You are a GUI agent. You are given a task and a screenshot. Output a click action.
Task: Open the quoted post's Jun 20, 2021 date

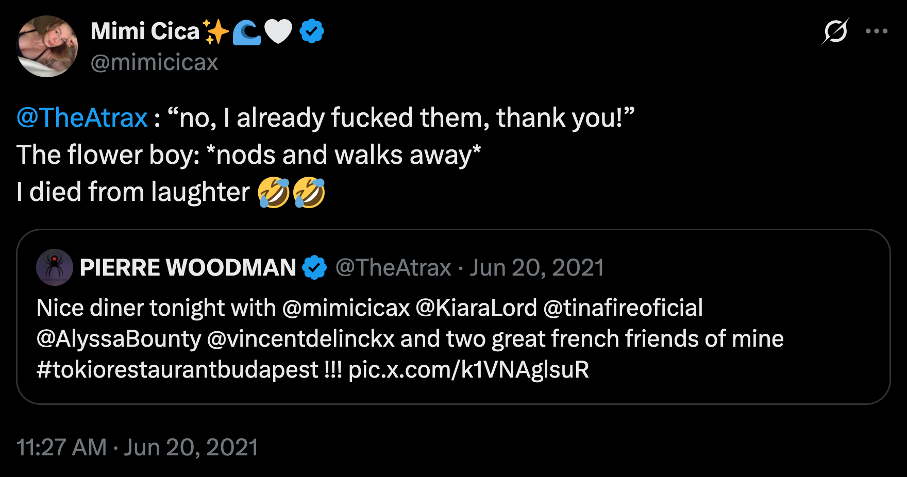point(536,267)
